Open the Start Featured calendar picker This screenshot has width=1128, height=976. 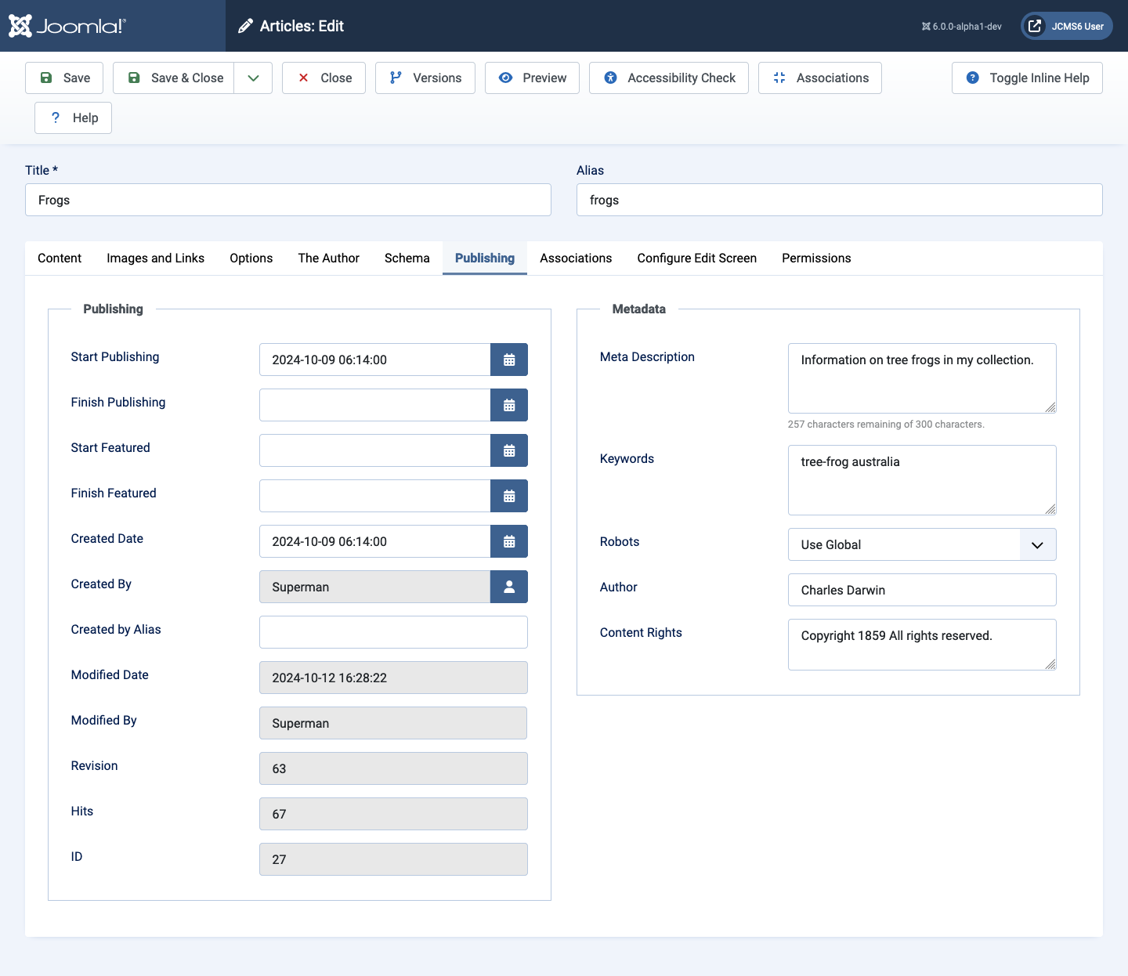509,450
